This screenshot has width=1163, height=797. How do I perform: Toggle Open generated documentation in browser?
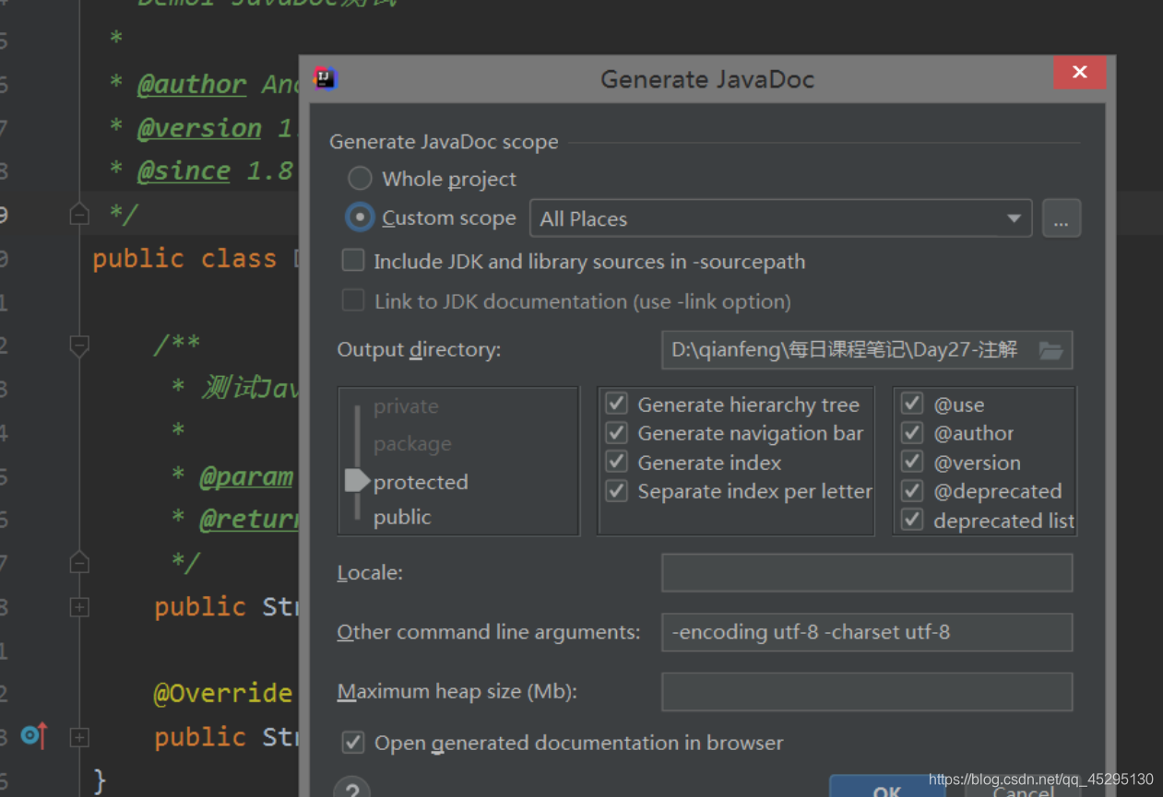coord(353,743)
